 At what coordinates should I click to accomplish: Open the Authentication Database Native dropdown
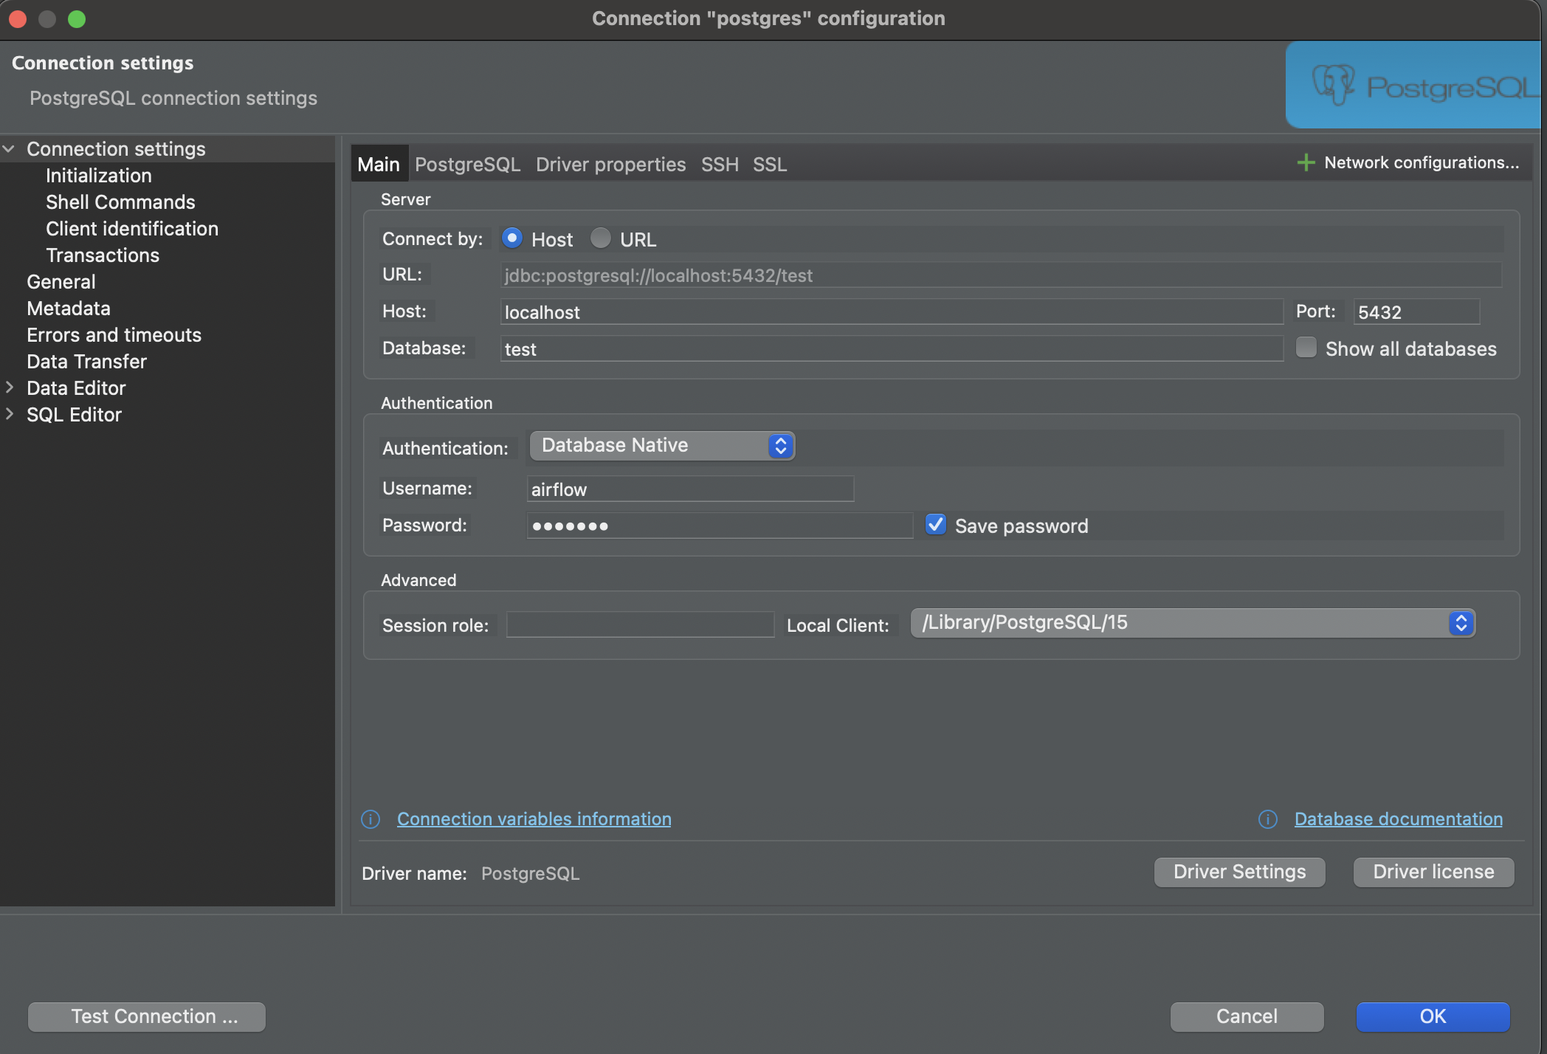pyautogui.click(x=662, y=446)
